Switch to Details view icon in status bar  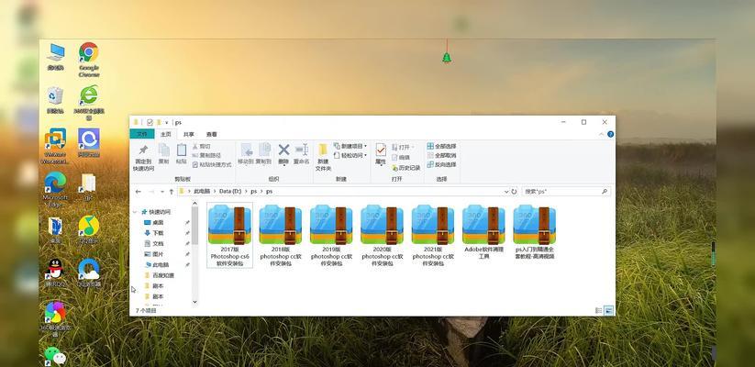pos(598,311)
